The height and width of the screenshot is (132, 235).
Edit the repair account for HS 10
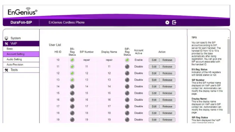[154, 60]
